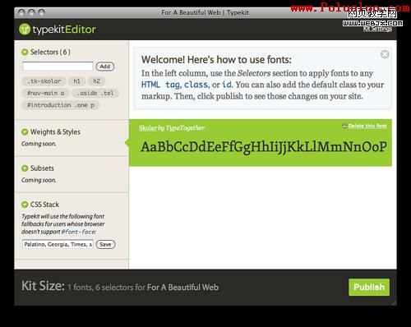Select the .tk-skolar selector tag
This screenshot has width=411, height=327.
coord(44,81)
